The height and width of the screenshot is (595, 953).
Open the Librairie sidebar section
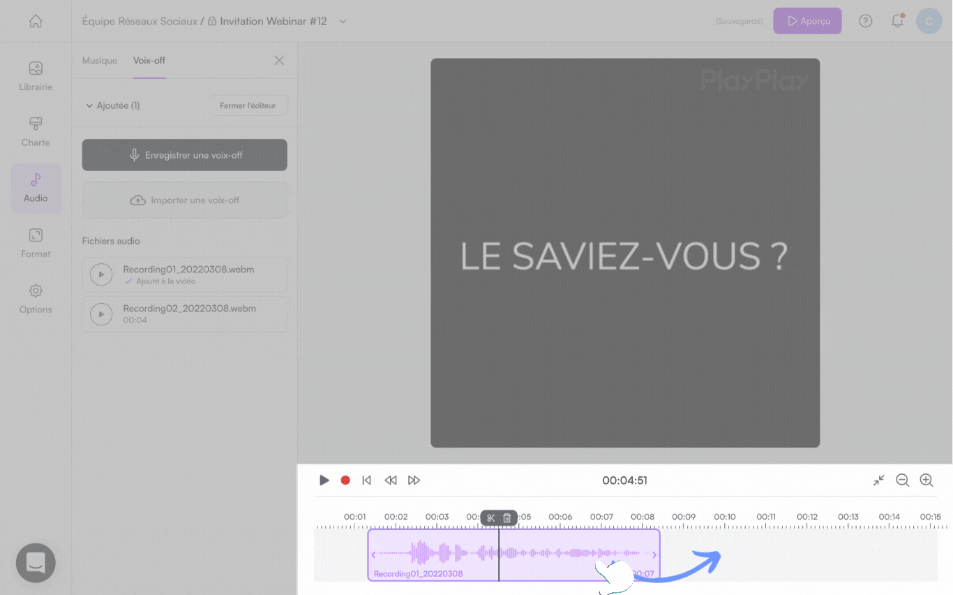(36, 77)
